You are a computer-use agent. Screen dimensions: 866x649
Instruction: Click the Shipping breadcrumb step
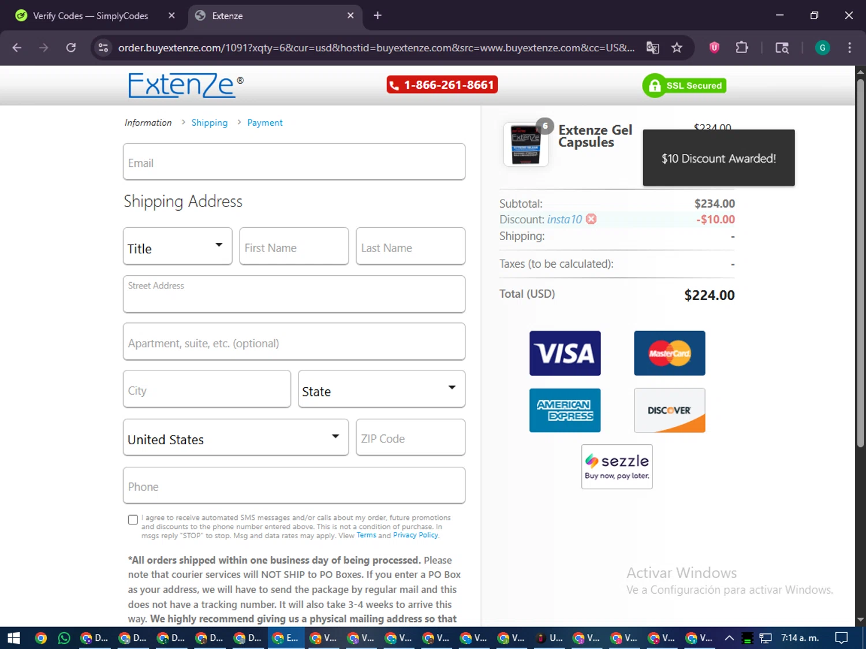[x=209, y=122]
